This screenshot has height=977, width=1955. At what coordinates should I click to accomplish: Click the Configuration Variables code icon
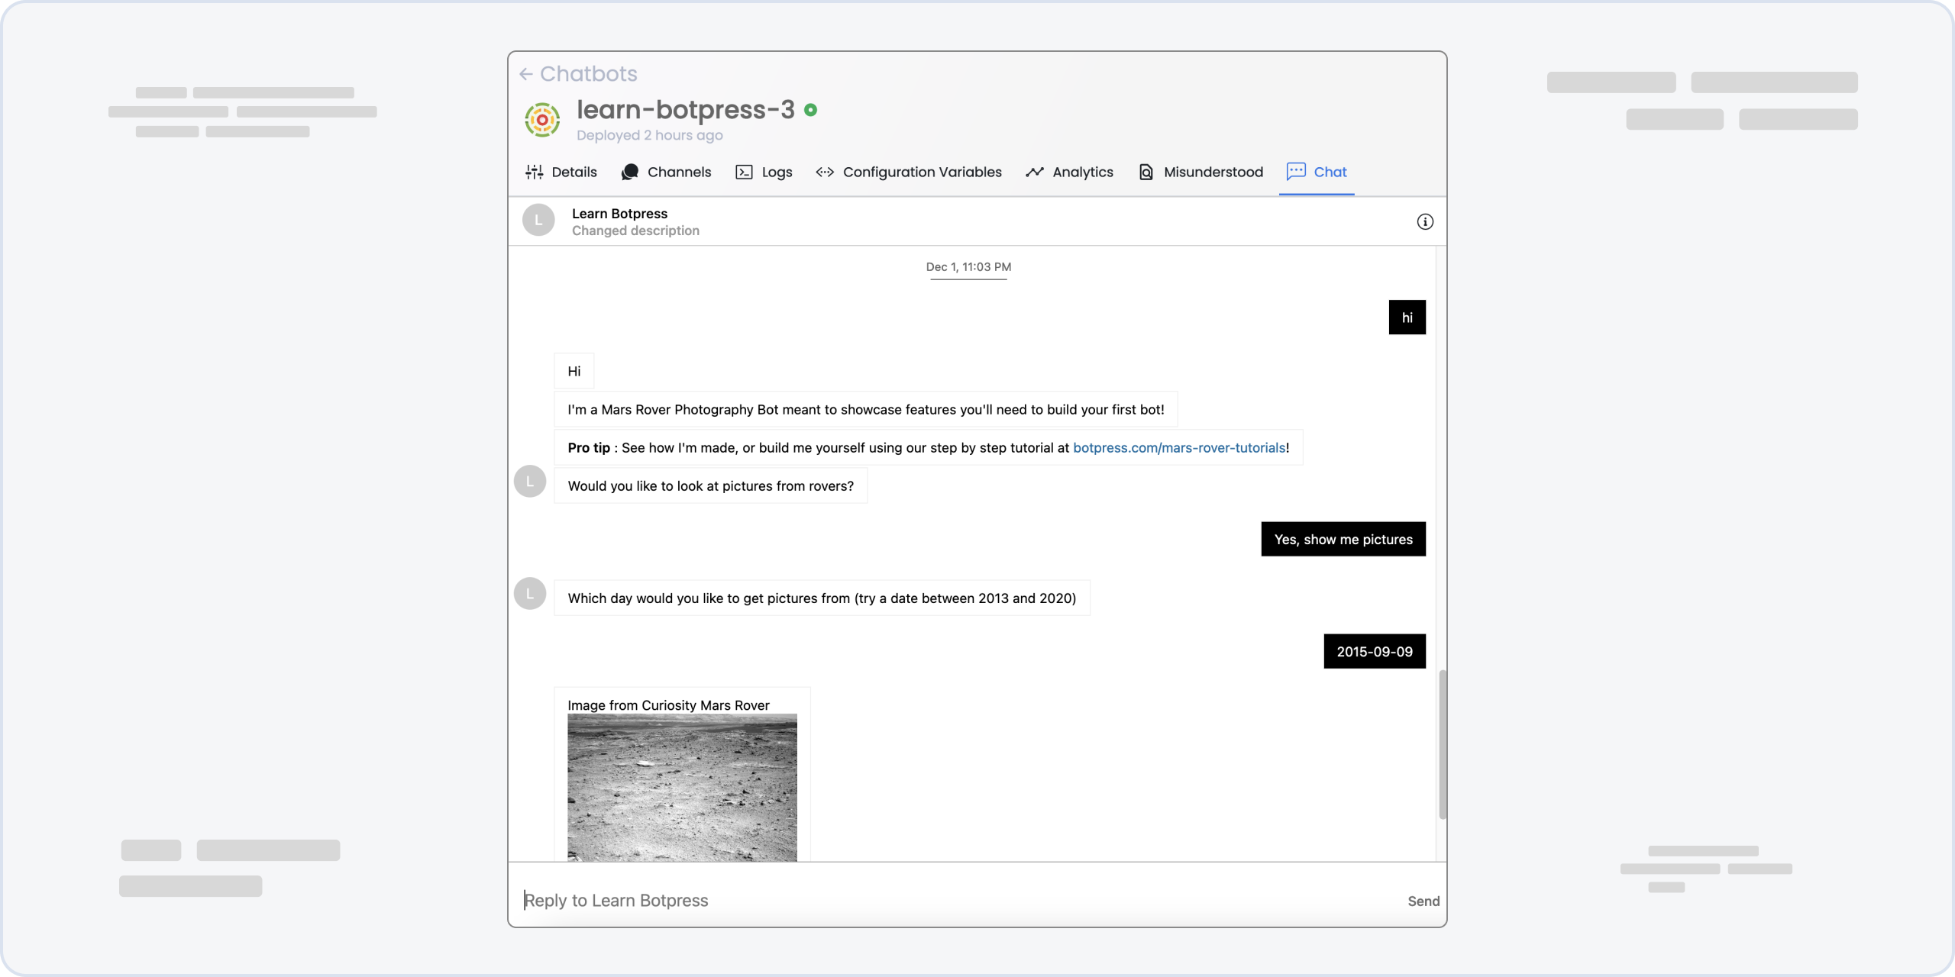pyautogui.click(x=825, y=172)
